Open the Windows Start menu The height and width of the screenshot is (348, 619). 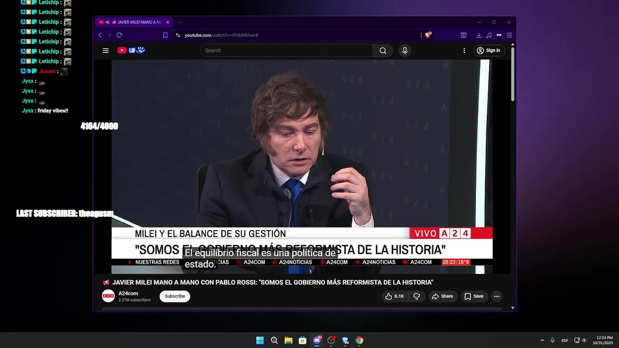coord(260,340)
